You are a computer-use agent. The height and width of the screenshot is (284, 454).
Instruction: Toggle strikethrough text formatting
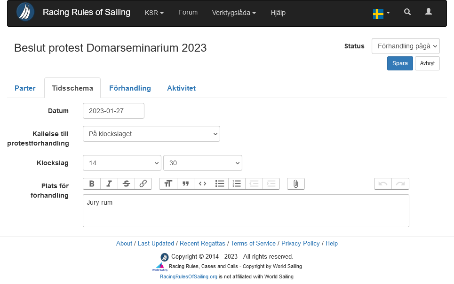pyautogui.click(x=126, y=184)
